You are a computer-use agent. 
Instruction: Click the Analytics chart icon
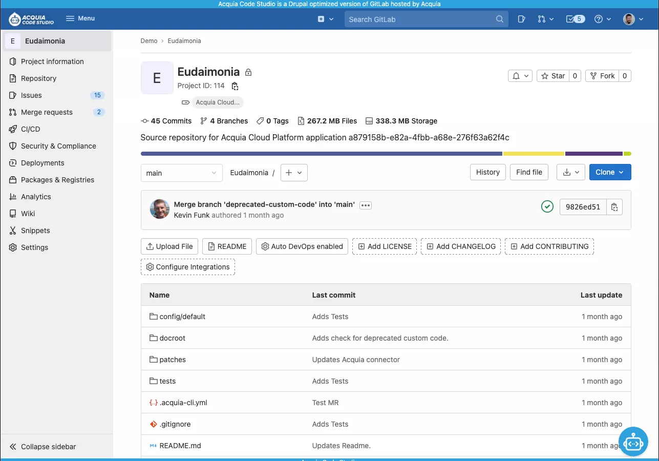pyautogui.click(x=13, y=197)
